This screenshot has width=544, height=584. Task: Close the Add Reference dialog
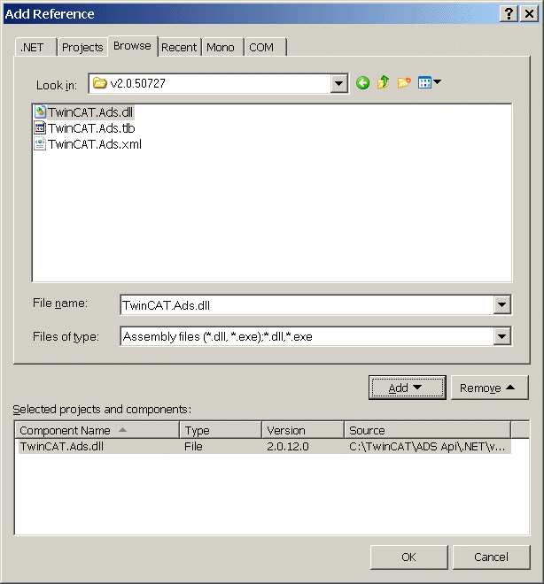[x=529, y=14]
